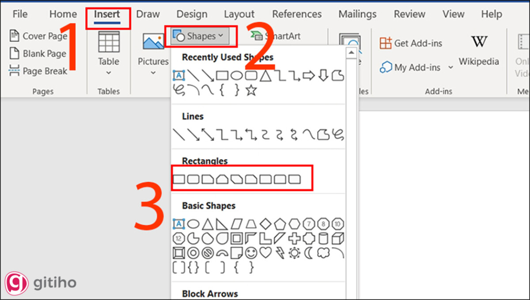Select the star shape in Recently Used Shapes
Image resolution: width=530 pixels, height=300 pixels.
[251, 91]
